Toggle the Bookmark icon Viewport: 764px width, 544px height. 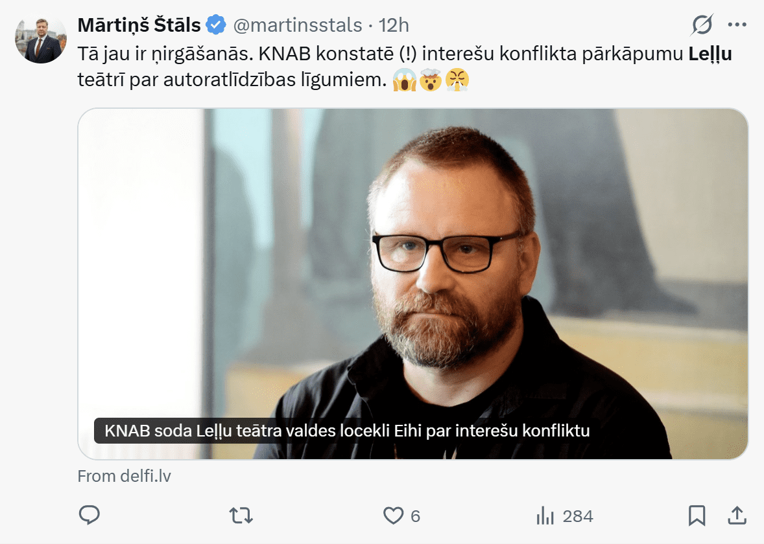click(697, 516)
